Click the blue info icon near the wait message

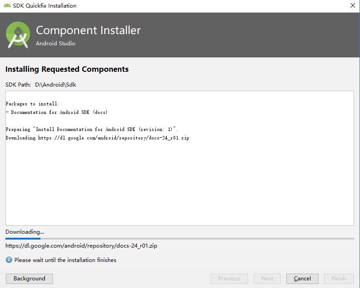(x=9, y=260)
